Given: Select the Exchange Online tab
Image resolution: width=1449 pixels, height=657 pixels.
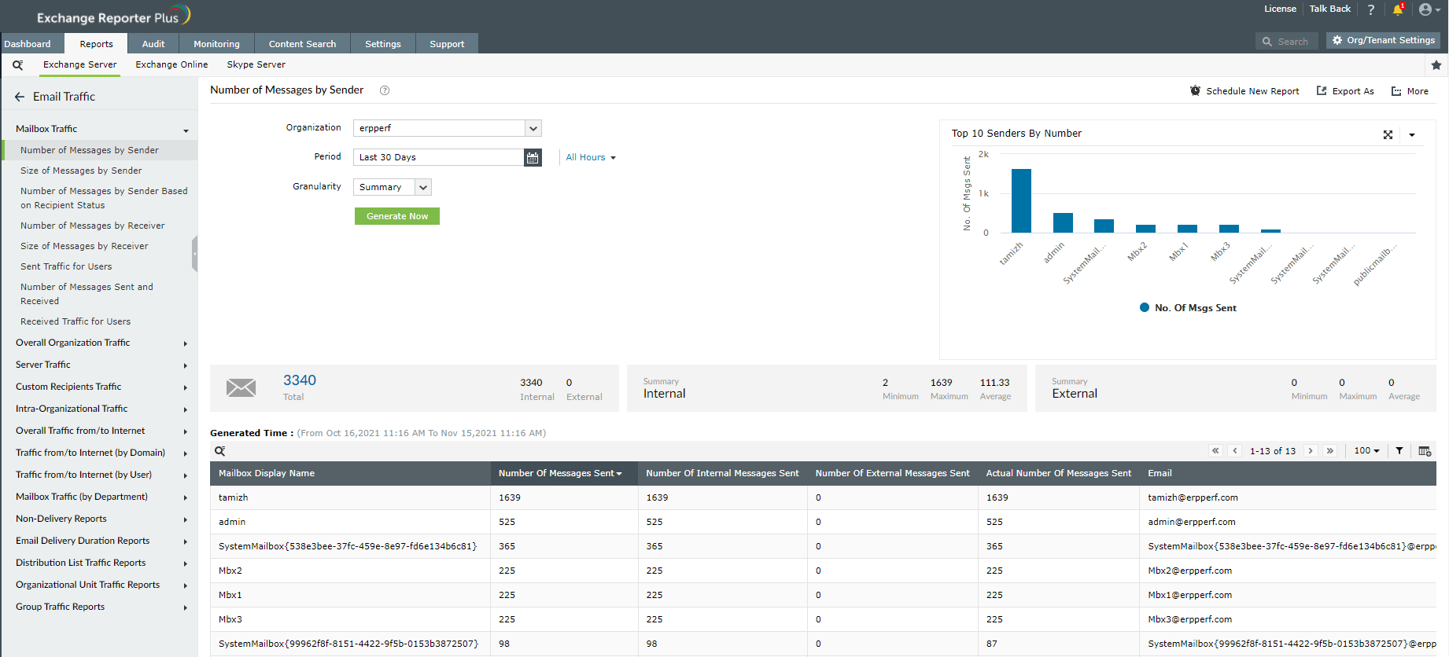Looking at the screenshot, I should [171, 65].
